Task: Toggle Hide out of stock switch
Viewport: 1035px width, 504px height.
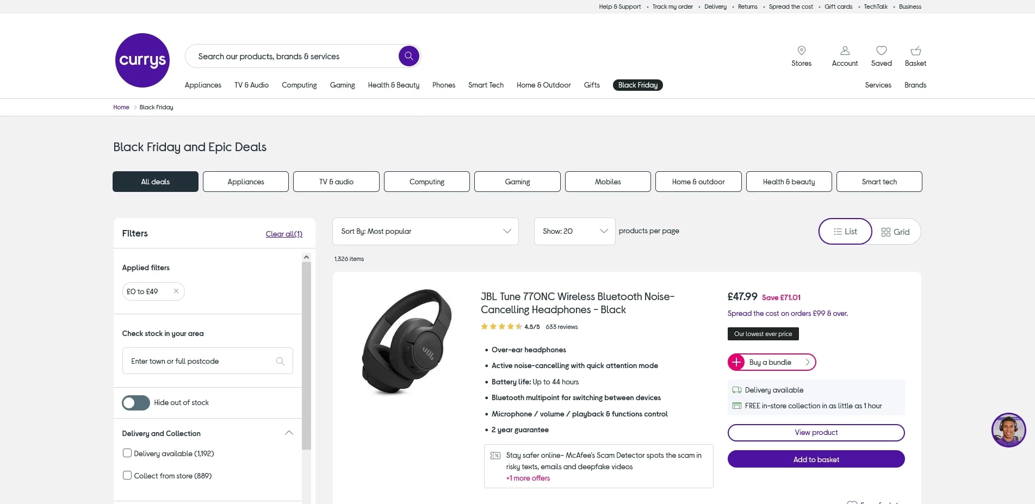Action: point(136,403)
